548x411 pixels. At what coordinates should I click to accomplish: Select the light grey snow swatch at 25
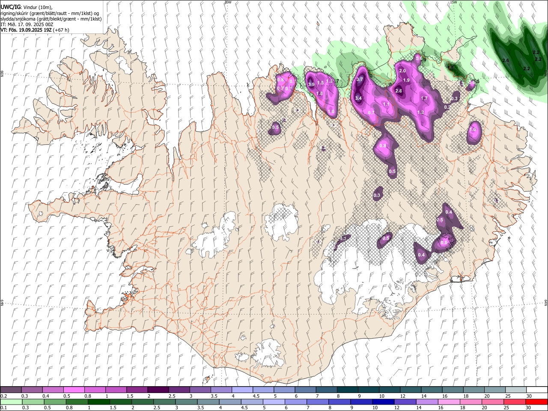point(516,390)
